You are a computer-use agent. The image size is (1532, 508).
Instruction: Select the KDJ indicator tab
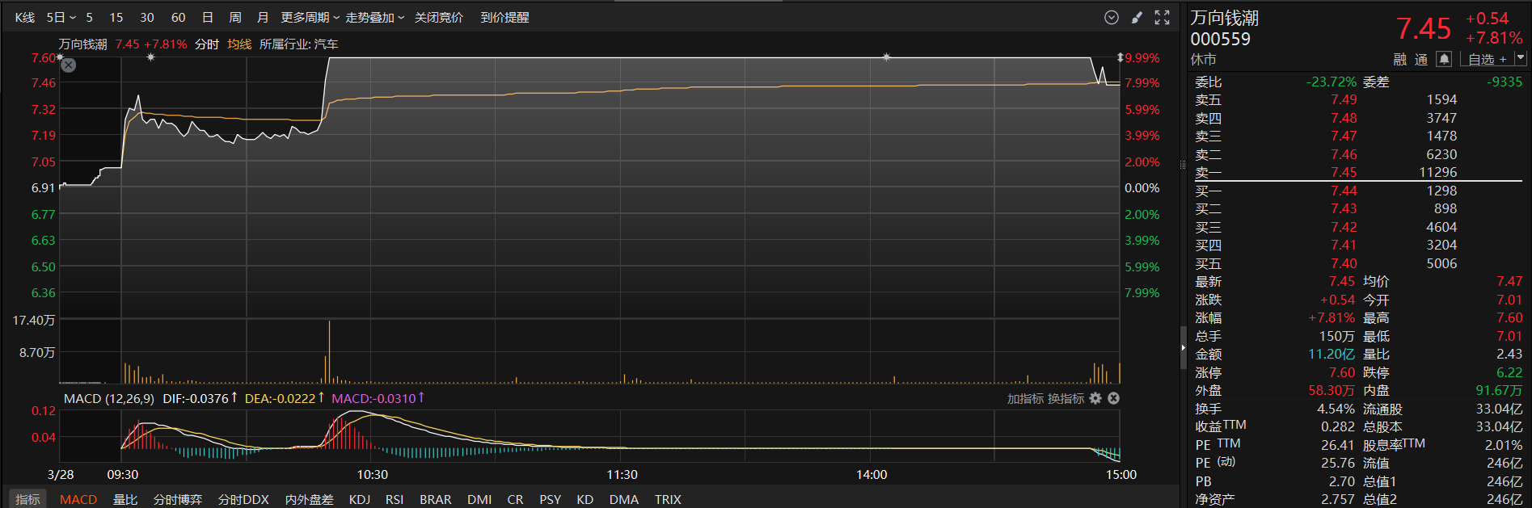tap(360, 499)
